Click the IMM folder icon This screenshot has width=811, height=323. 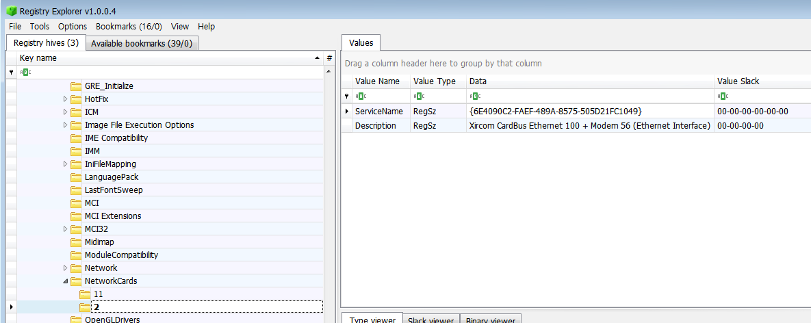[x=76, y=151]
